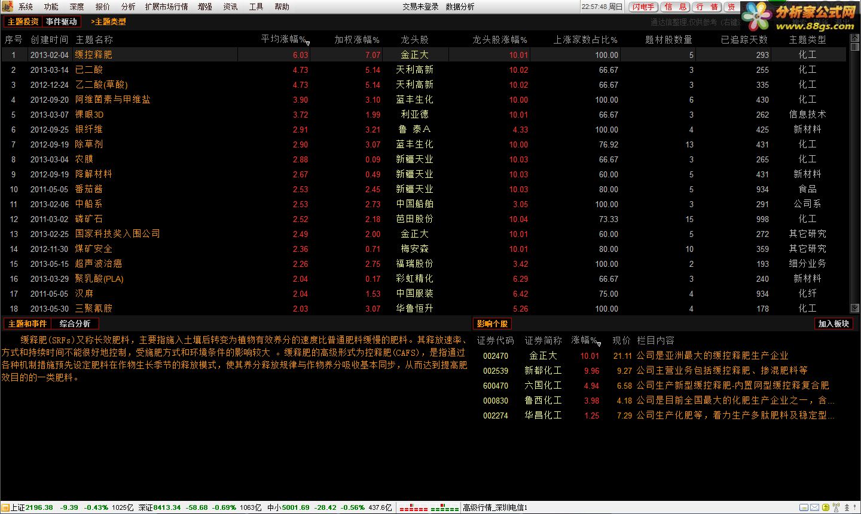861x514 pixels.
Task: Select the 煤矿安全 theme row
Action: pyautogui.click(x=424, y=249)
